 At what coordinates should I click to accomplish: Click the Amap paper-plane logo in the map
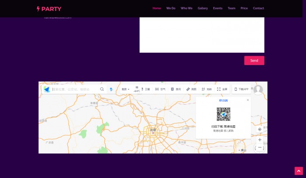47,89
